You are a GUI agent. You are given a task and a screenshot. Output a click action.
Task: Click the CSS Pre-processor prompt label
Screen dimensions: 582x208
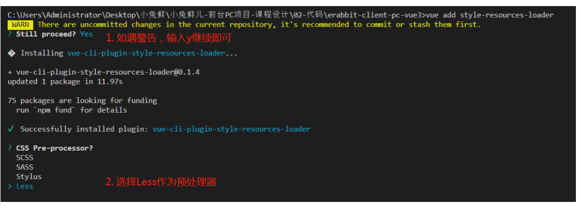coord(55,148)
